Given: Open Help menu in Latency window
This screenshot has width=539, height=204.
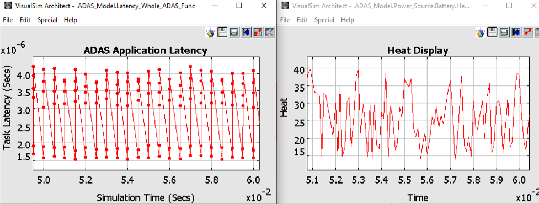Looking at the screenshot, I should pyautogui.click(x=71, y=20).
